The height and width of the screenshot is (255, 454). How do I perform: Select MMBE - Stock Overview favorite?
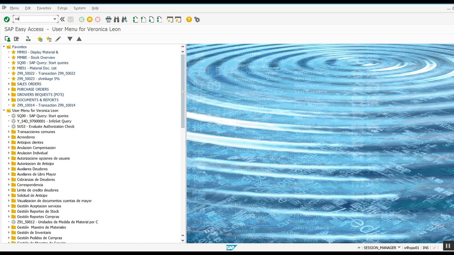pos(36,57)
